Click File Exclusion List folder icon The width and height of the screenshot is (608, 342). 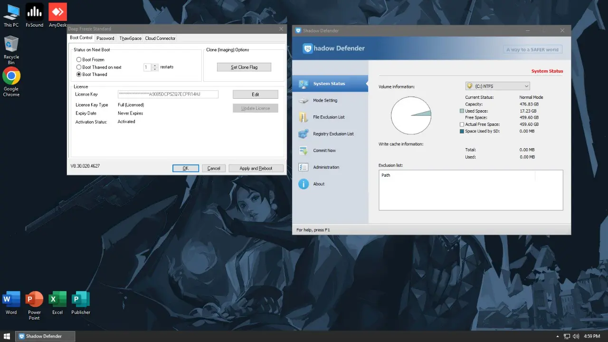coord(304,117)
